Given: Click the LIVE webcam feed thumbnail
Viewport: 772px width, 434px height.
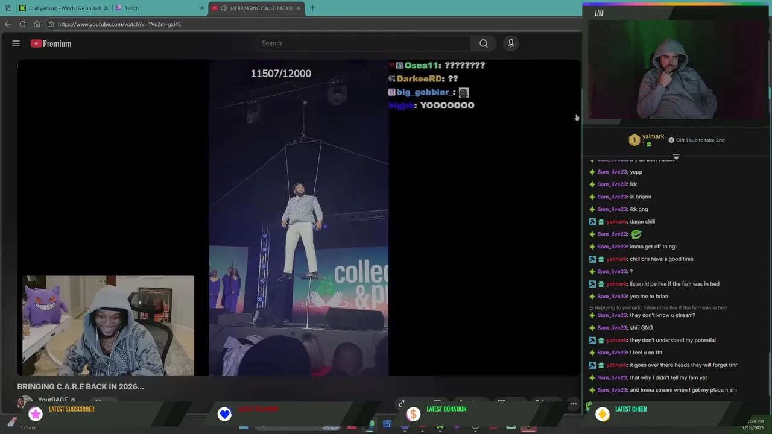Looking at the screenshot, I should coord(676,69).
